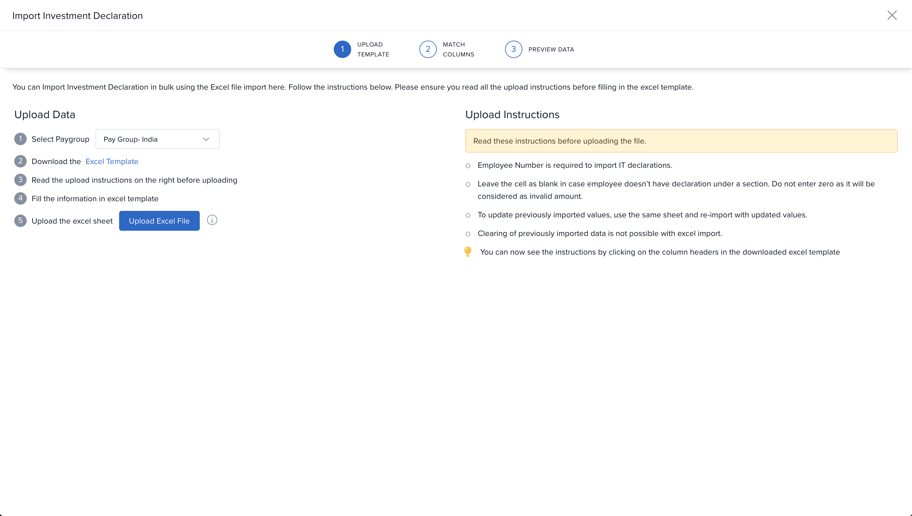Download the Excel Template link

(x=112, y=162)
